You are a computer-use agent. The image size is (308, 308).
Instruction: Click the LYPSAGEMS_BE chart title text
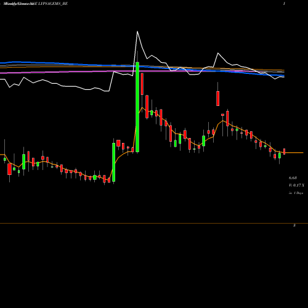coord(53,4)
